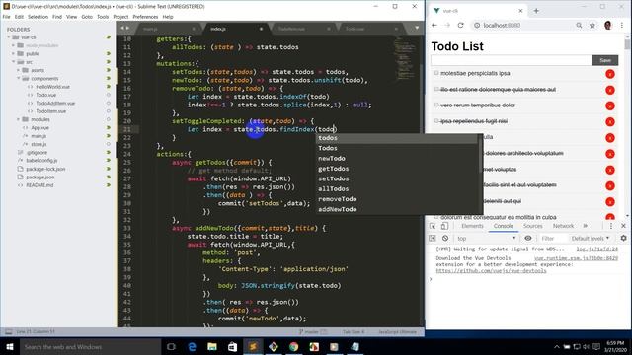This screenshot has width=632, height=355.
Task: Open App.vue from sidebar
Action: pos(39,128)
